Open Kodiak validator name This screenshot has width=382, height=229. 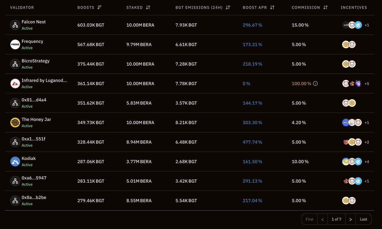(x=29, y=158)
